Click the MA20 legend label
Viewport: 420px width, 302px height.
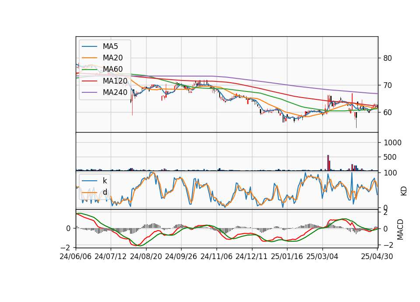[113, 58]
